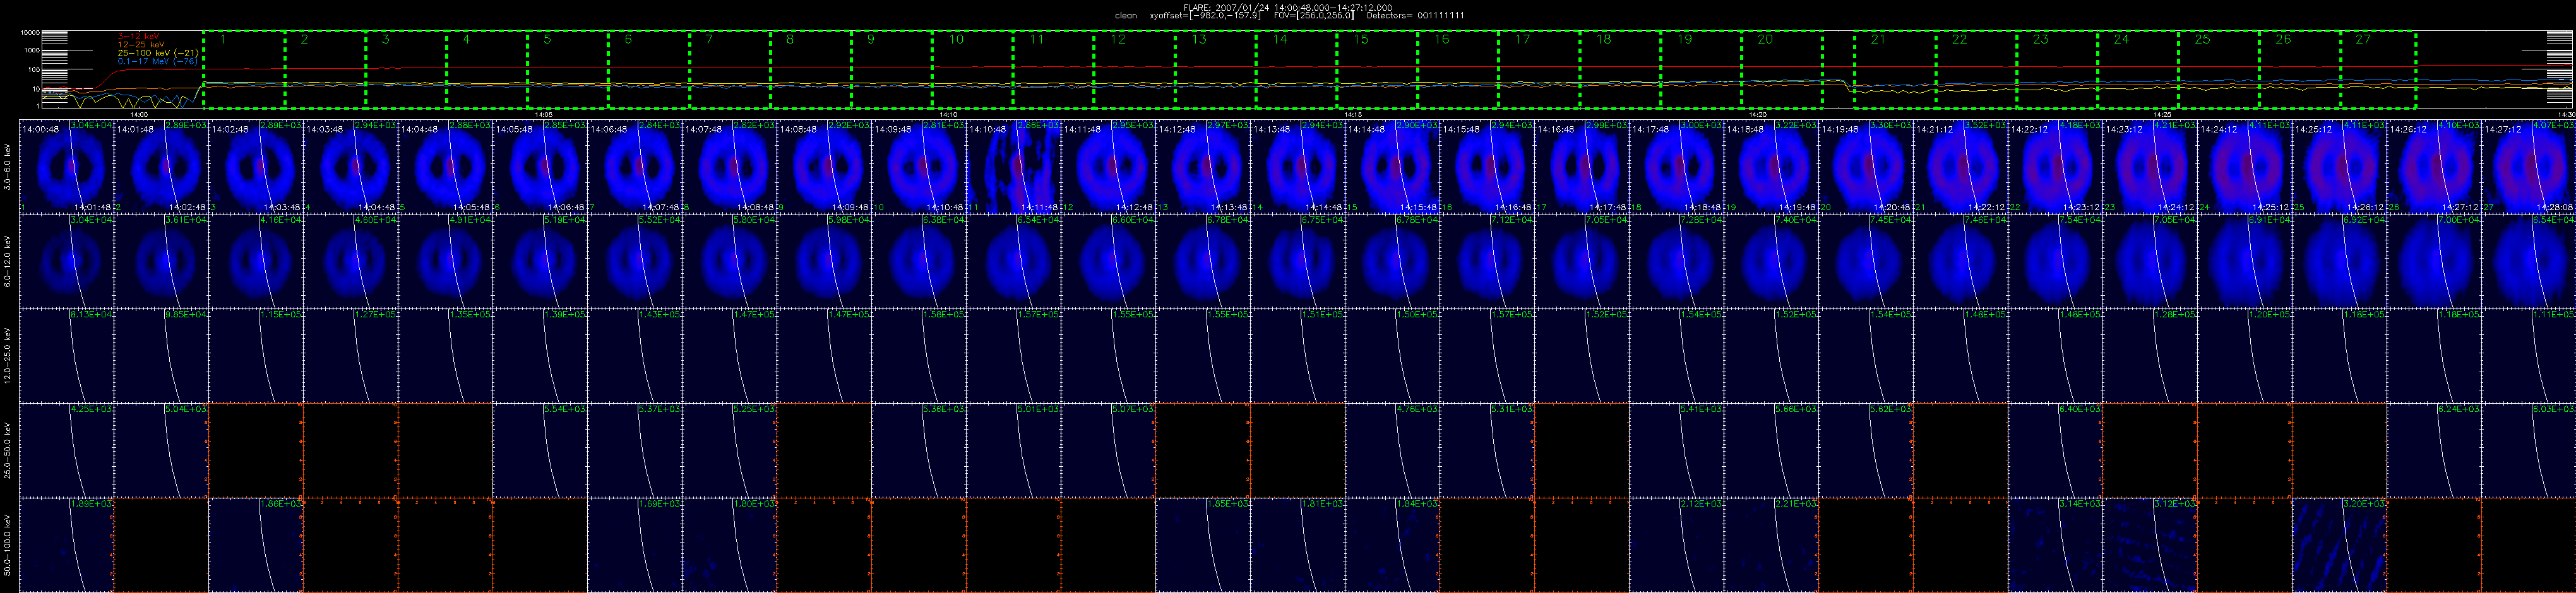Open the 12.0-25.0 keV image labeled 1.58E+05
The height and width of the screenshot is (593, 2576).
918,355
